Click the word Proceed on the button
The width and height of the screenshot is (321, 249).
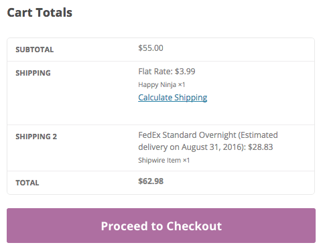click(125, 226)
